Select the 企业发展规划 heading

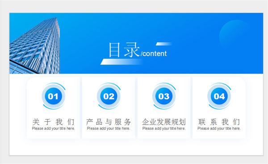click(164, 122)
